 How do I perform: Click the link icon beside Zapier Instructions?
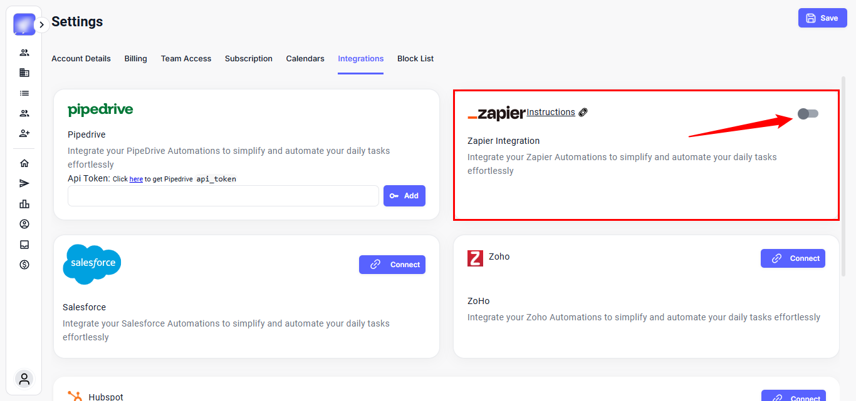583,113
